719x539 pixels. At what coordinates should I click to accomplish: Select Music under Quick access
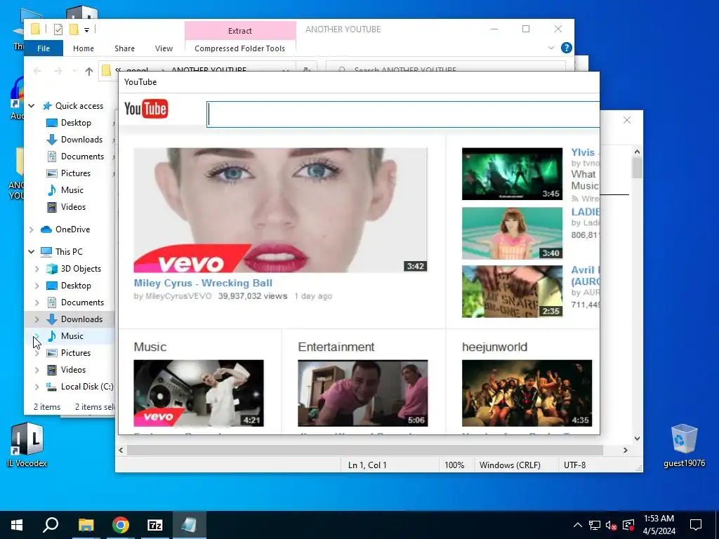72,190
